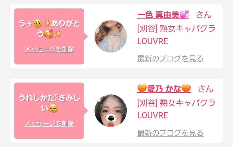Click the pleading emoji after さみしい
The image size is (233, 147).
pos(53,108)
